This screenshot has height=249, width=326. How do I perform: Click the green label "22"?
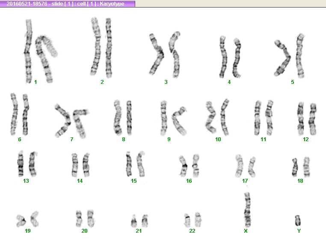[x=193, y=231]
